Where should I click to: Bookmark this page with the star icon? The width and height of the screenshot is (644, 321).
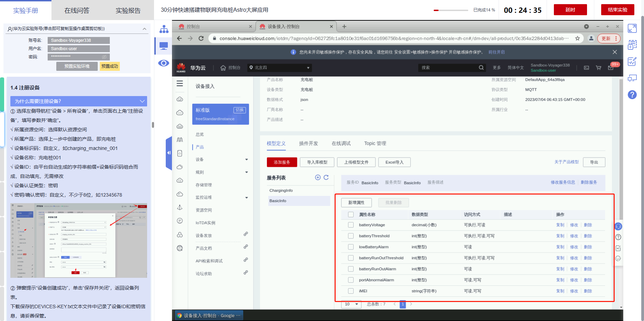click(x=577, y=38)
